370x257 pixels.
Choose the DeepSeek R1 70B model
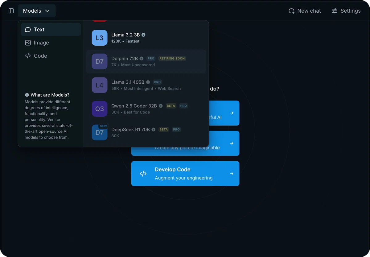[146, 133]
